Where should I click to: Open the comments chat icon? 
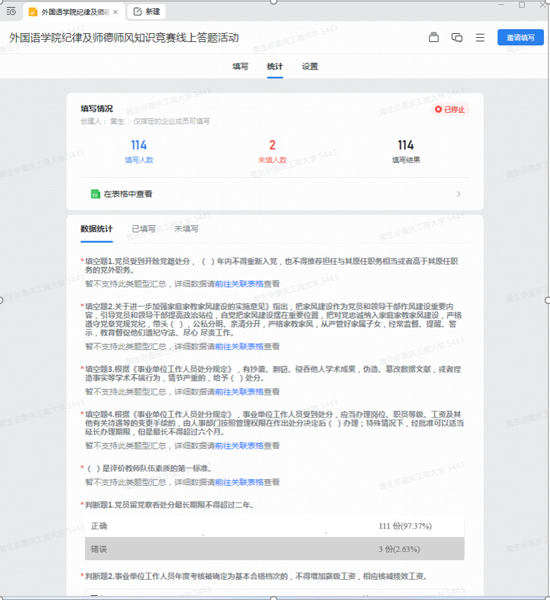[x=457, y=38]
